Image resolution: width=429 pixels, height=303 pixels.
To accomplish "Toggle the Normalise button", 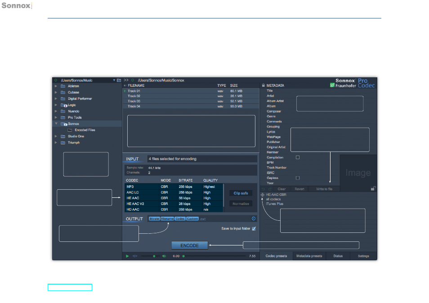I will [x=241, y=204].
